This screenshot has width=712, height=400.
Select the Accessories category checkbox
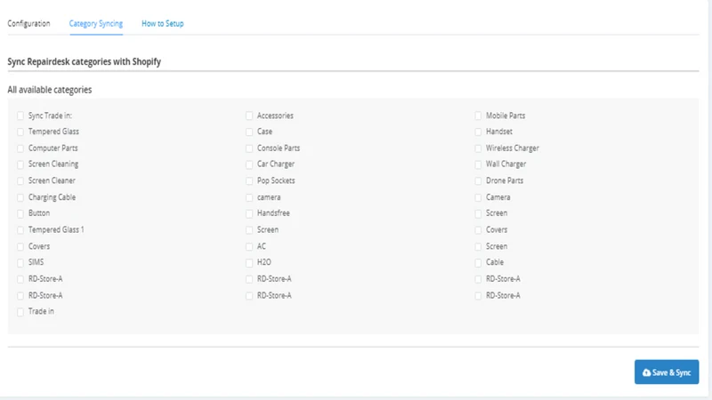tap(249, 116)
